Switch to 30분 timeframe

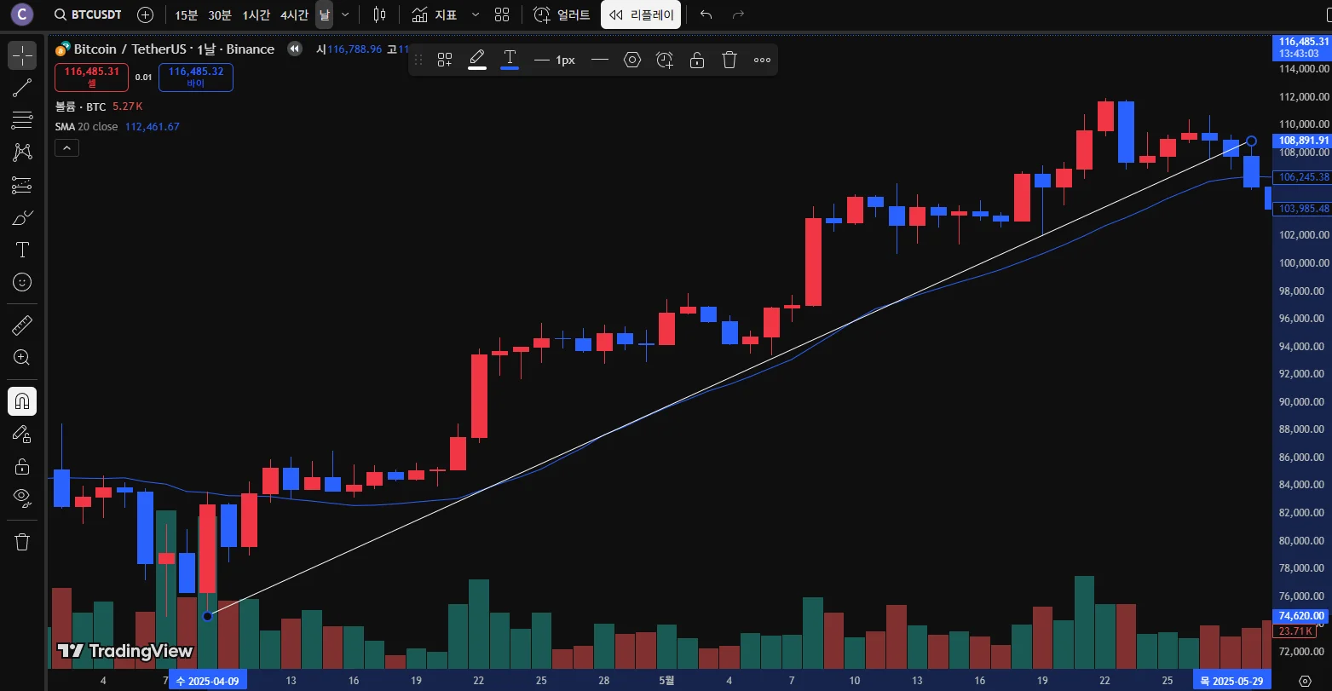(x=219, y=14)
